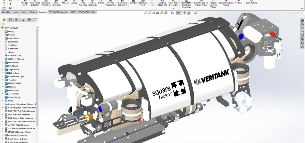Screen dimensions: 305x143
Task: Select Front Plane in feature tree
Action: pos(13,42)
